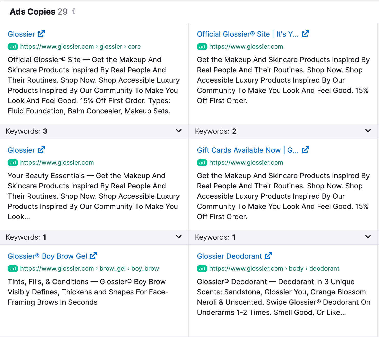The width and height of the screenshot is (379, 337).
Task: Click the ad badge before glossier › core URL
Action: 13,47
